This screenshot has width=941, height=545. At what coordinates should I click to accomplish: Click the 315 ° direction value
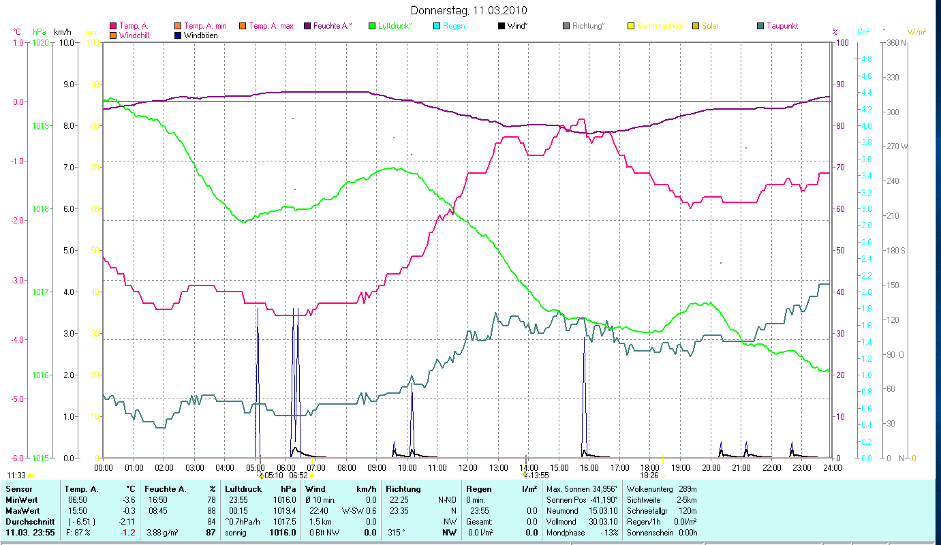click(x=395, y=532)
